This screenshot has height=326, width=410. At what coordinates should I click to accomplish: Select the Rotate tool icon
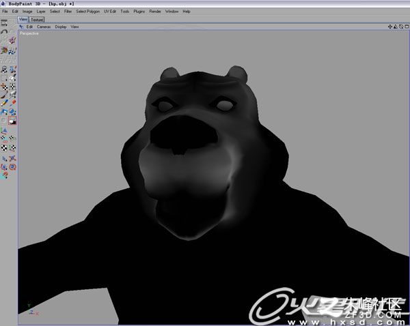[x=4, y=167]
